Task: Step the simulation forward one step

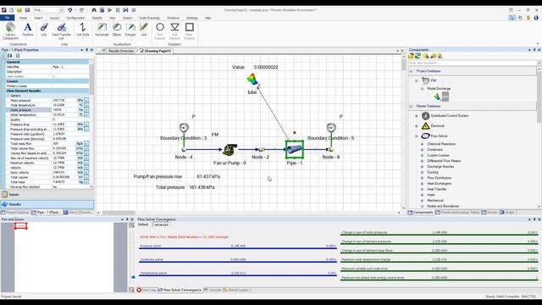Action: (x=125, y=10)
